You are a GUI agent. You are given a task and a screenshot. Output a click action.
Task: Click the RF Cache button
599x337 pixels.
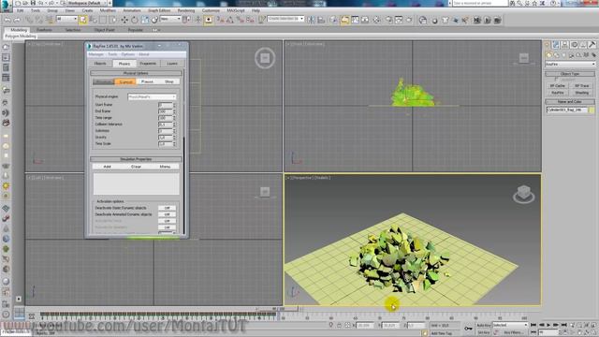pos(558,86)
